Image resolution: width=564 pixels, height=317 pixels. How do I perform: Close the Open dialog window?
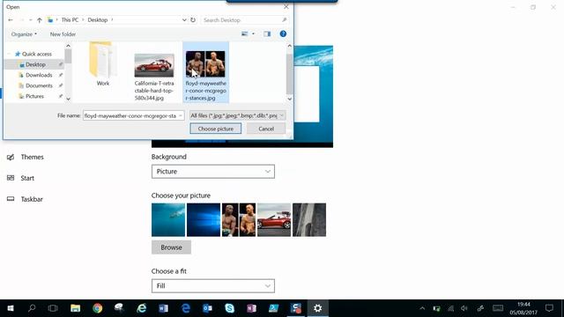coord(286,6)
